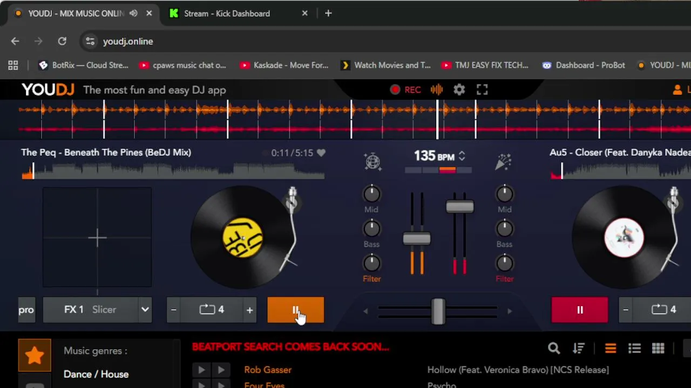Favorite the Beneath The Pines track with the heart

click(321, 153)
